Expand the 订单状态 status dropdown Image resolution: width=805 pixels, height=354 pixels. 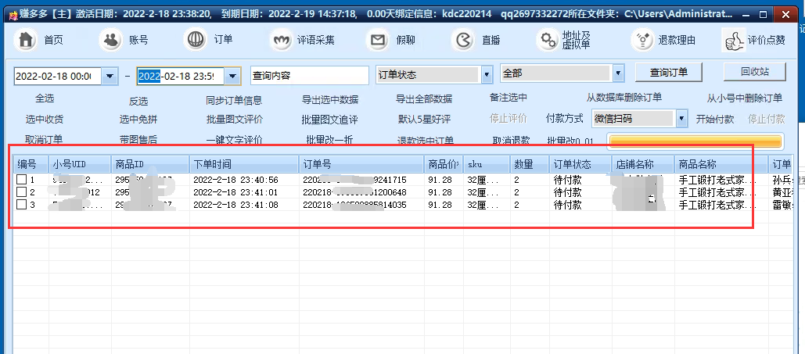pyautogui.click(x=487, y=75)
